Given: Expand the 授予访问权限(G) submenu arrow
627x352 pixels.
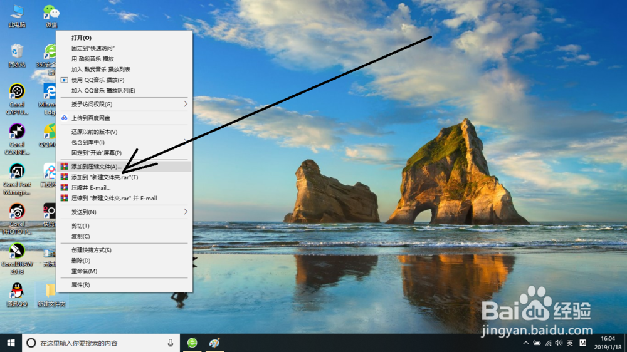Looking at the screenshot, I should click(x=186, y=104).
